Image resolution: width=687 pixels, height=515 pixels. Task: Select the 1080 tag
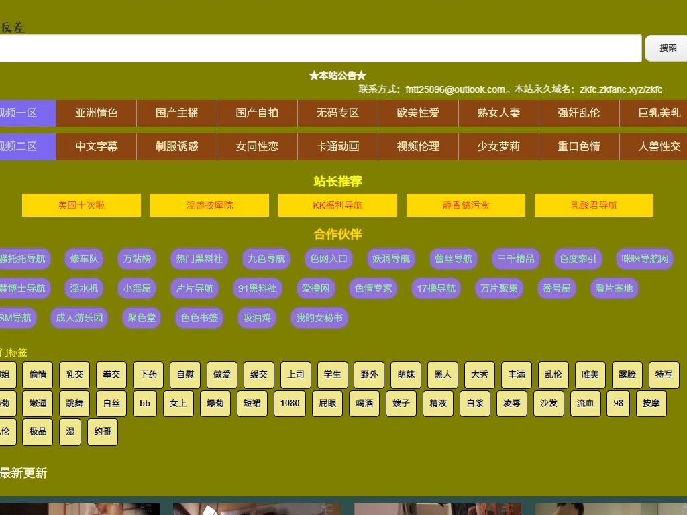tap(290, 404)
